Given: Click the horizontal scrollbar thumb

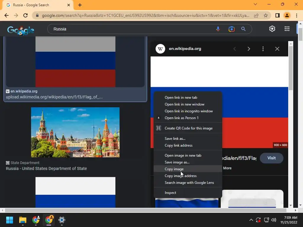Looking at the screenshot, I should [x=146, y=210].
